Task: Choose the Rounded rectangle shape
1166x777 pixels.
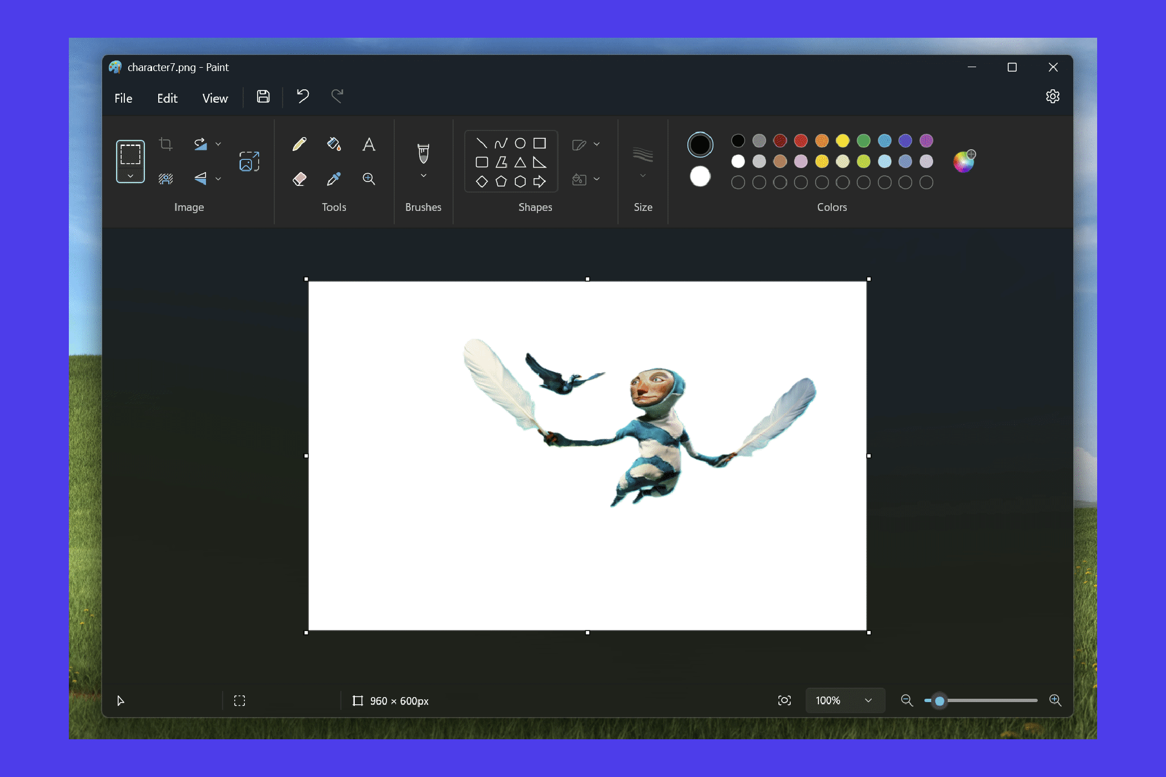Action: tap(482, 162)
